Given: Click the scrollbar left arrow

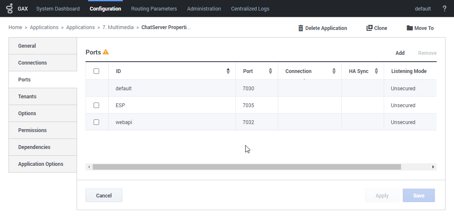Looking at the screenshot, I should pos(89,167).
